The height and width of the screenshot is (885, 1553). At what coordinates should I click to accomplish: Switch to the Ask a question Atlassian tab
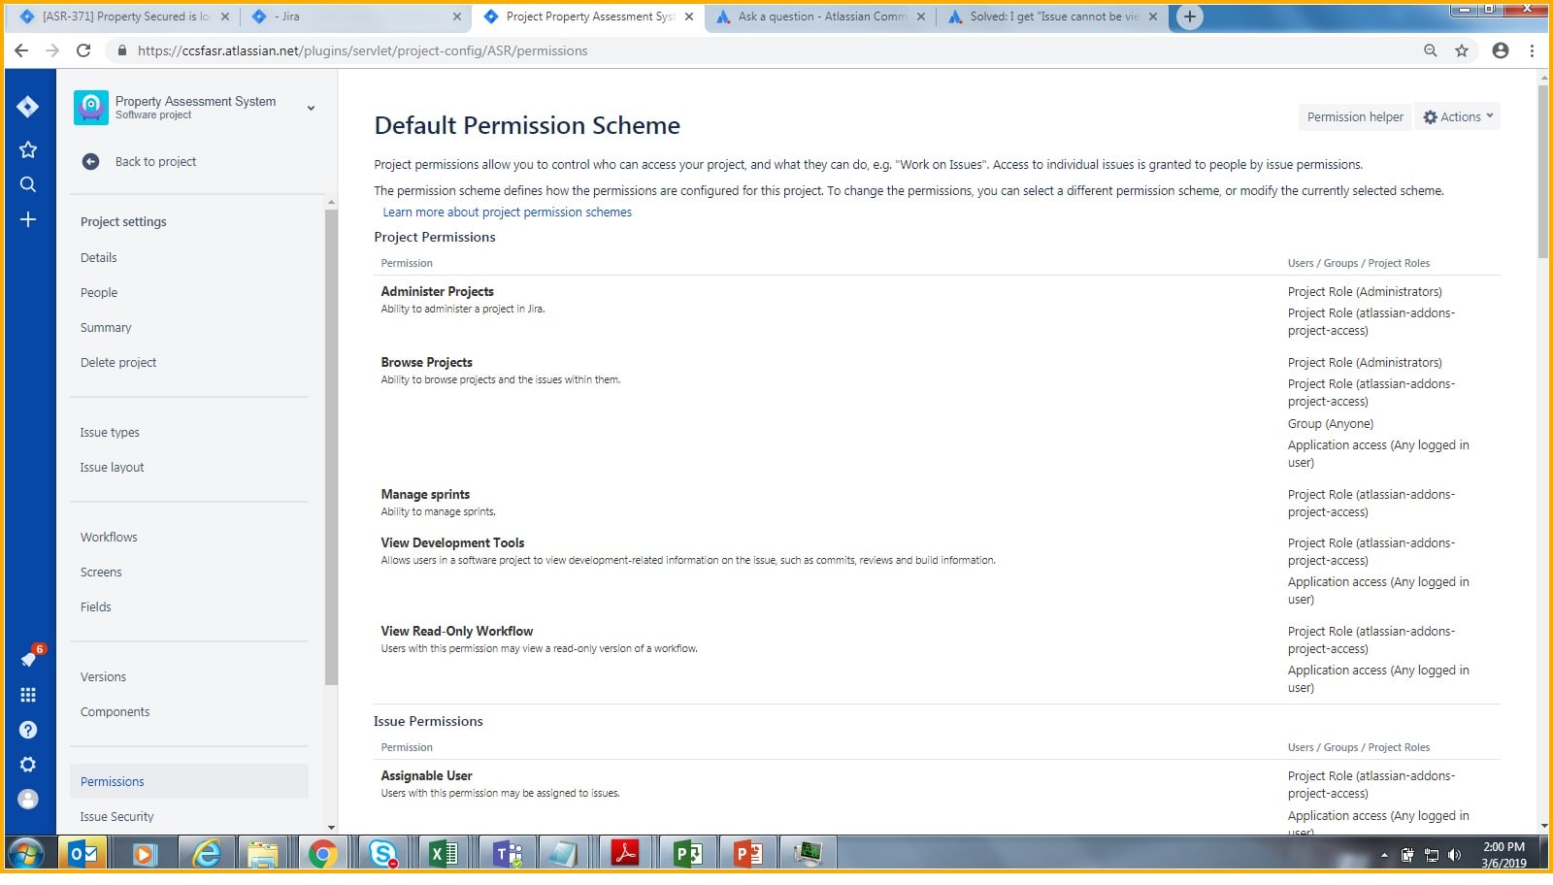820,16
